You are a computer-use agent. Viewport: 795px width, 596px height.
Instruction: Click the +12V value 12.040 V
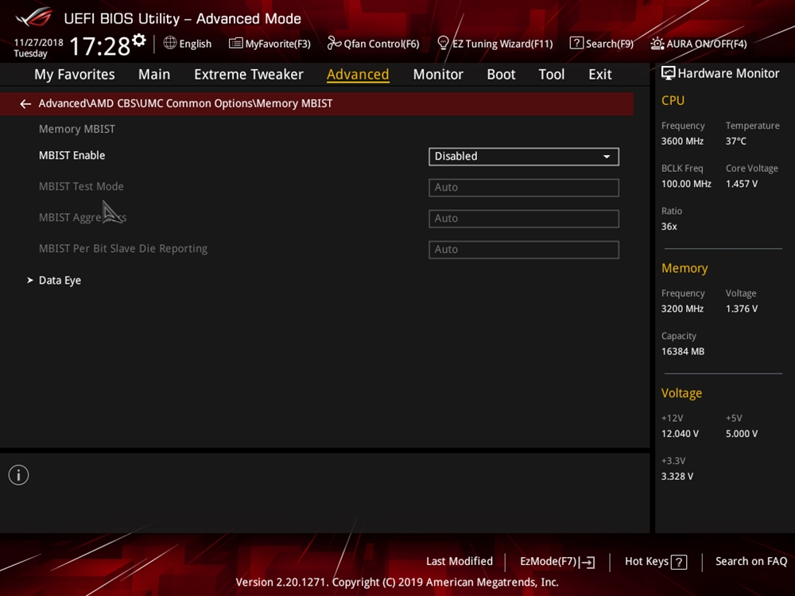(x=680, y=434)
